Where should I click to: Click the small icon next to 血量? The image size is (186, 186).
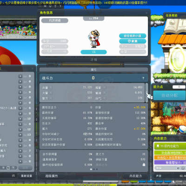[x=51, y=88]
